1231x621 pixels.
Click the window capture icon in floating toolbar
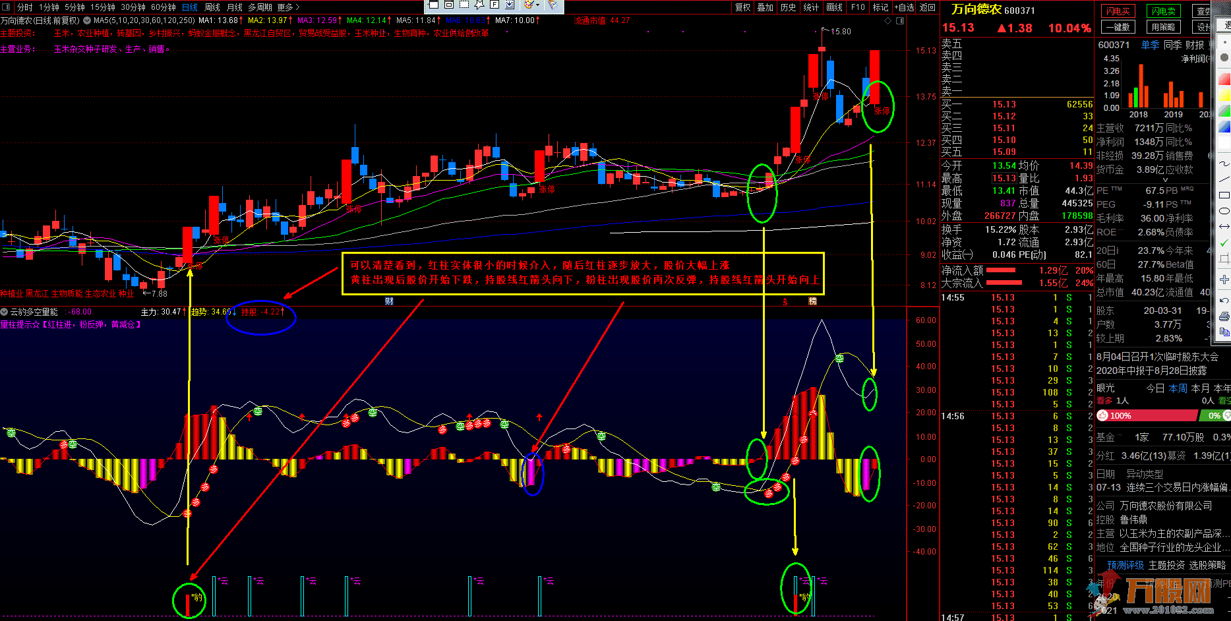[449, 4]
